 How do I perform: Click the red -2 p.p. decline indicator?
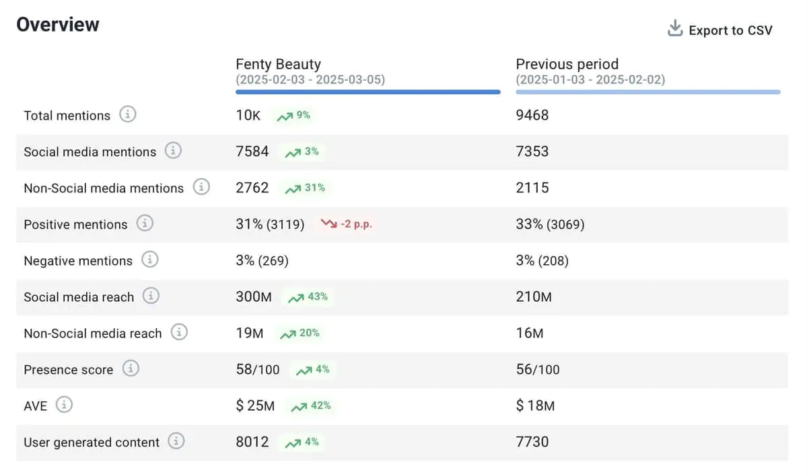point(346,224)
